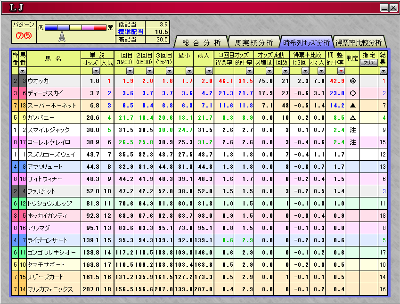Click the red ⑦⑤ pattern indicator
Image resolution: width=400 pixels, height=304 pixels.
(x=24, y=35)
